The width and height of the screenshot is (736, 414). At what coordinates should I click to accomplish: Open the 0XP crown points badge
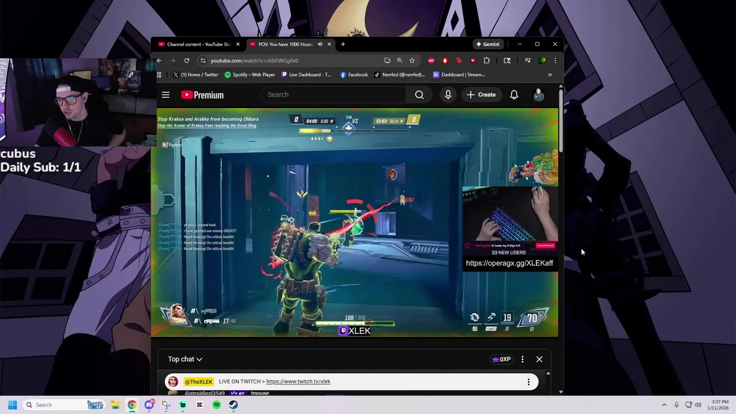501,359
